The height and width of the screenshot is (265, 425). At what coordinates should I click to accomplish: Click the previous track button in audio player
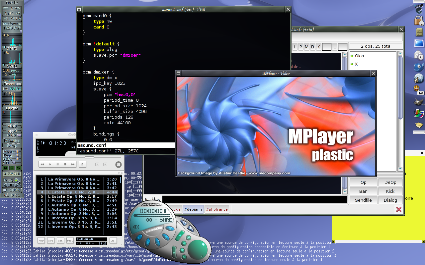coord(42,164)
